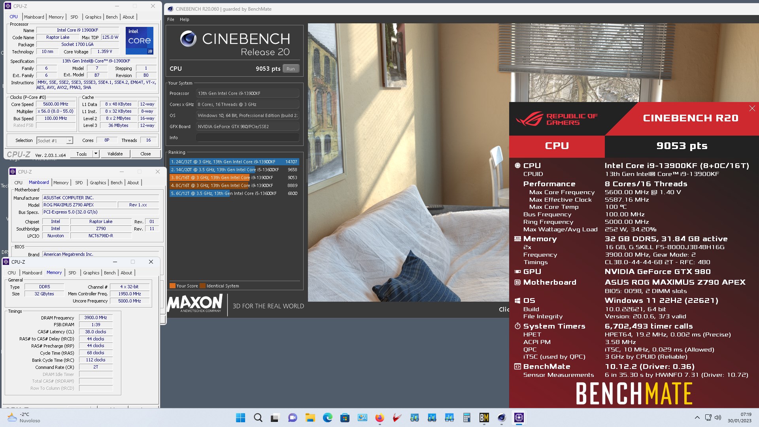This screenshot has height=427, width=759.
Task: Open Control Panel icon in taskbar
Action: click(362, 418)
